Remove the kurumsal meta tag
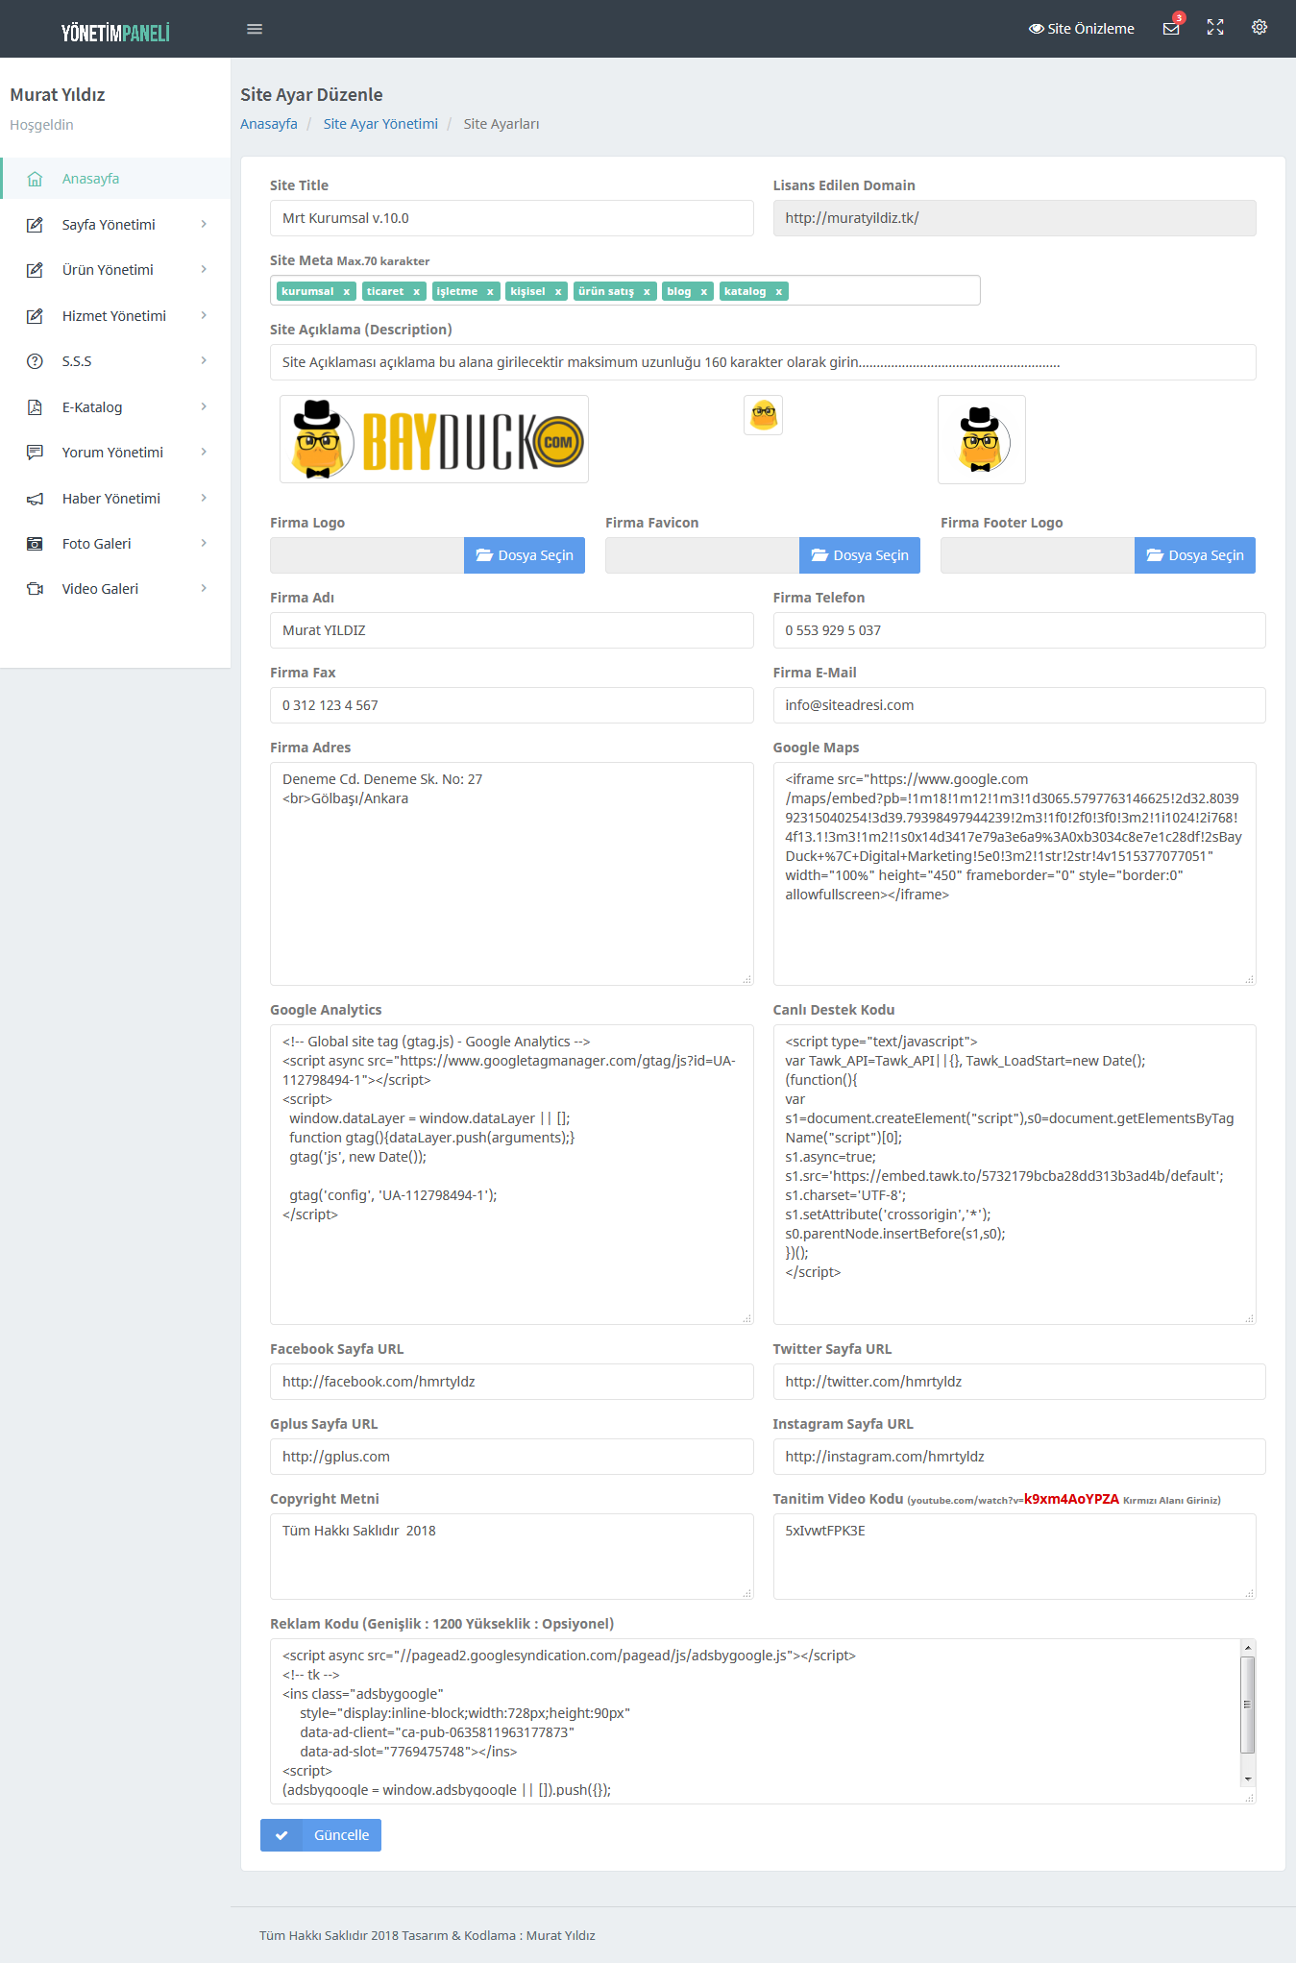Image resolution: width=1296 pixels, height=1963 pixels. click(x=347, y=291)
